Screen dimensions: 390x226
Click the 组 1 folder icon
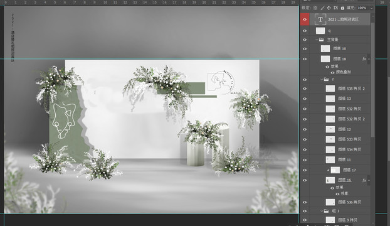[327, 211]
